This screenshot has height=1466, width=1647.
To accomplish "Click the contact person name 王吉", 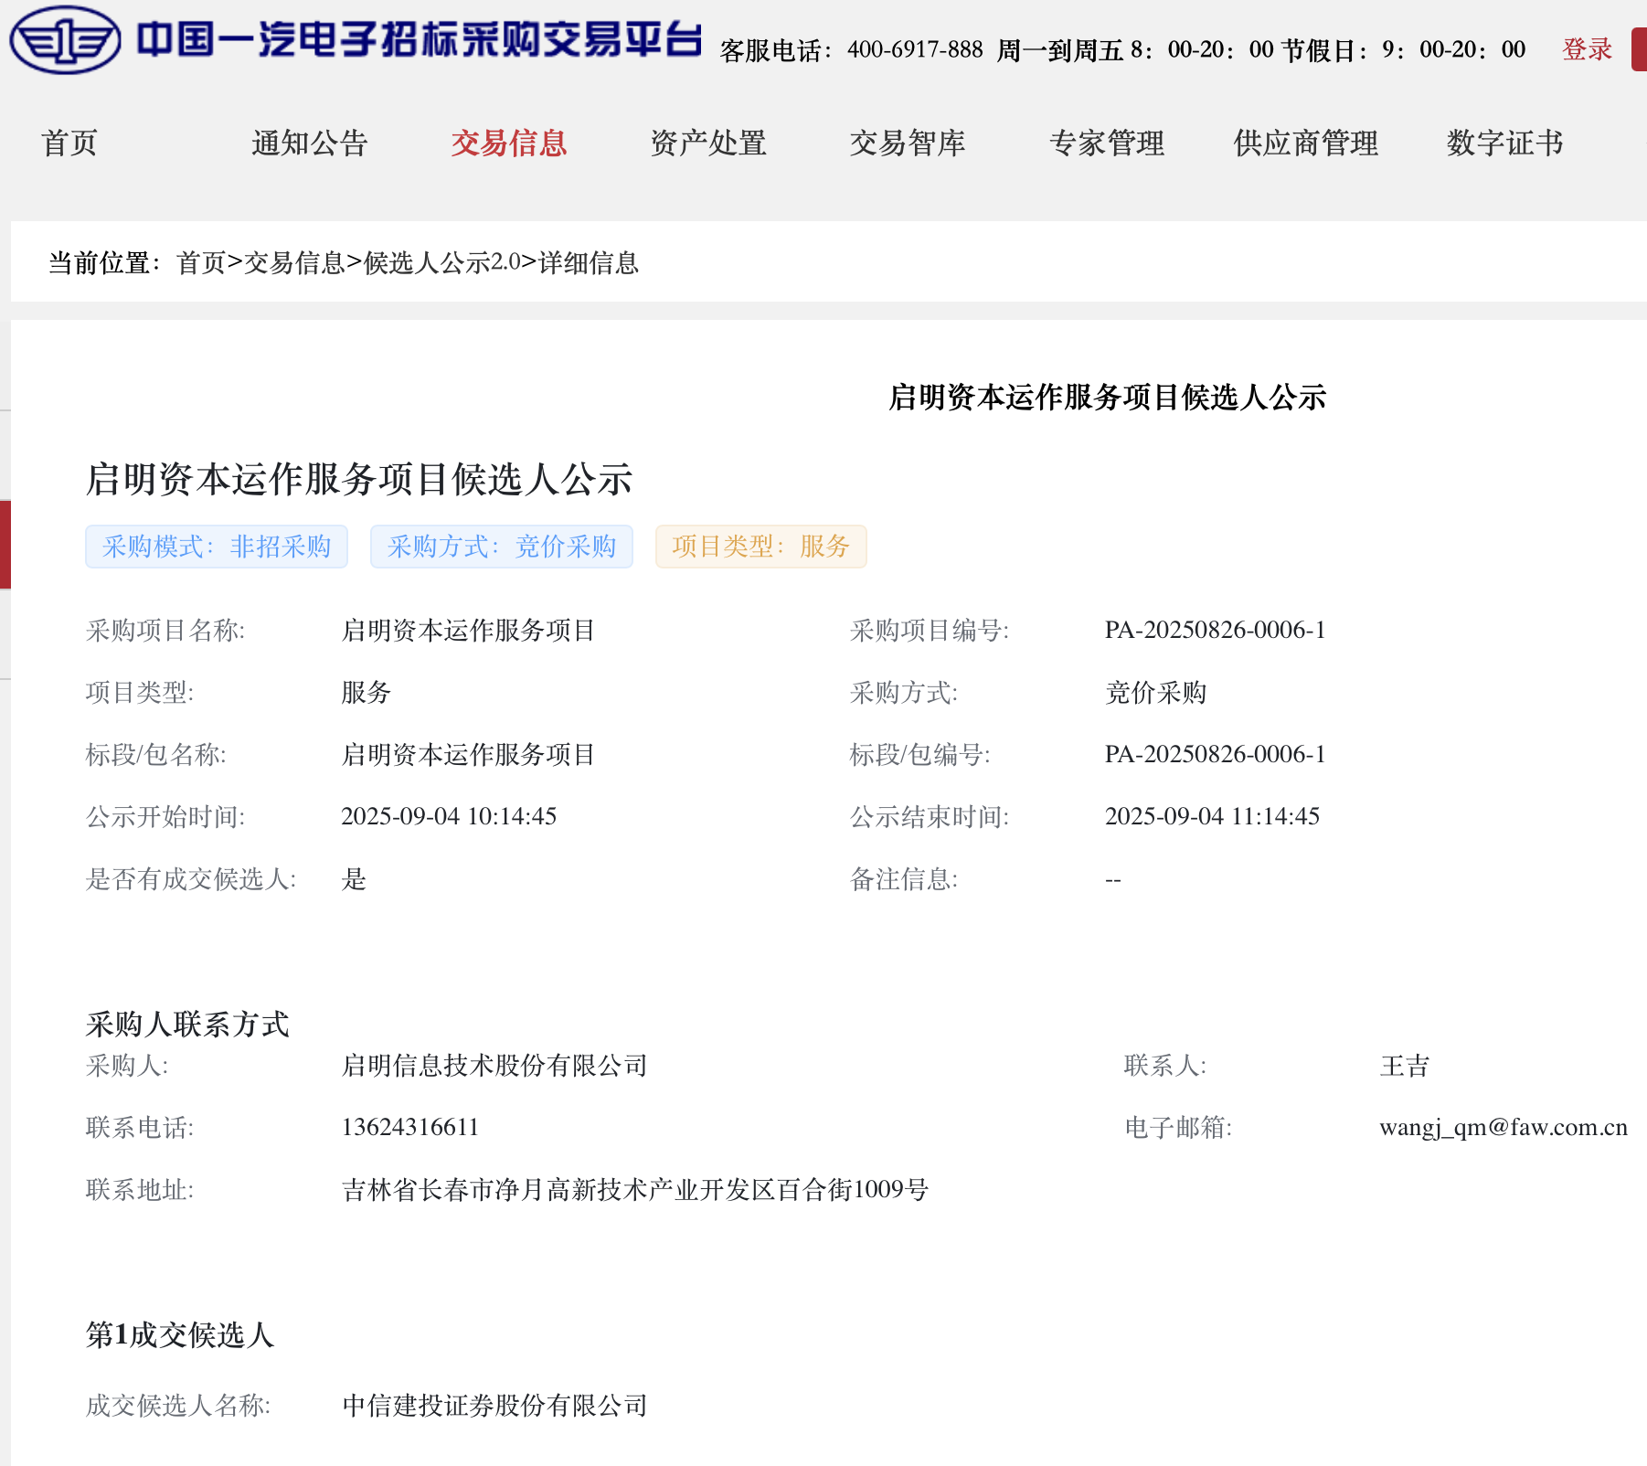I will pyautogui.click(x=1405, y=1066).
